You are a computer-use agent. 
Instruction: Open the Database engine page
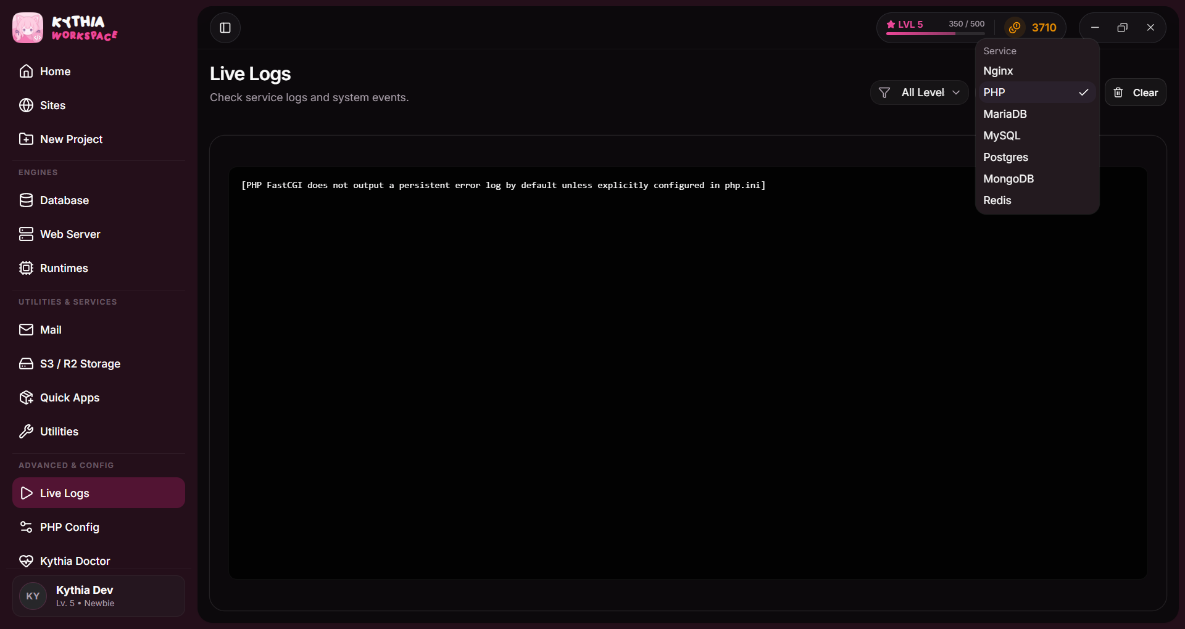(x=99, y=200)
